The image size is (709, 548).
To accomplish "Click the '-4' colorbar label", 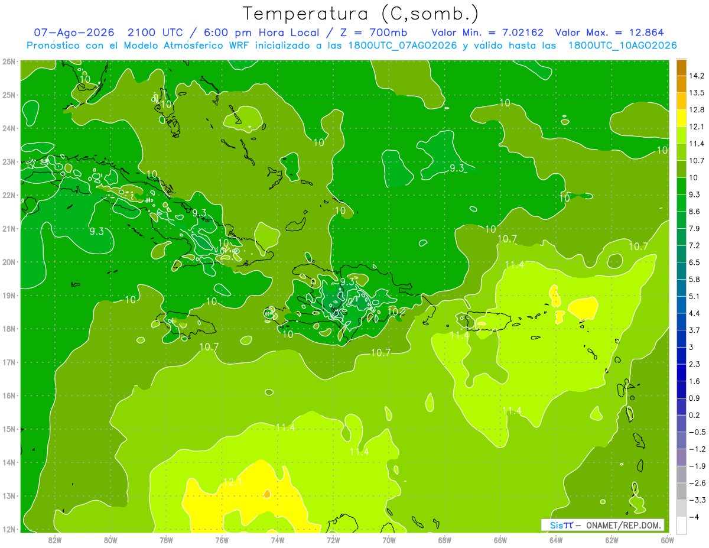I will coord(695,517).
